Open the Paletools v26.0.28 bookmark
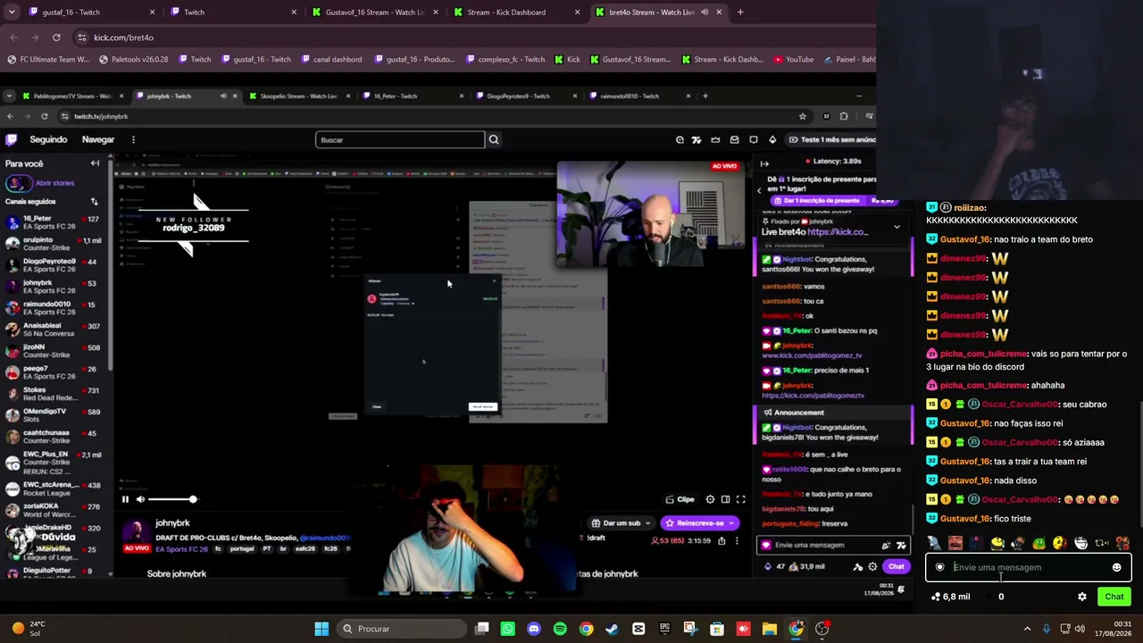This screenshot has height=643, width=1143. (134, 60)
